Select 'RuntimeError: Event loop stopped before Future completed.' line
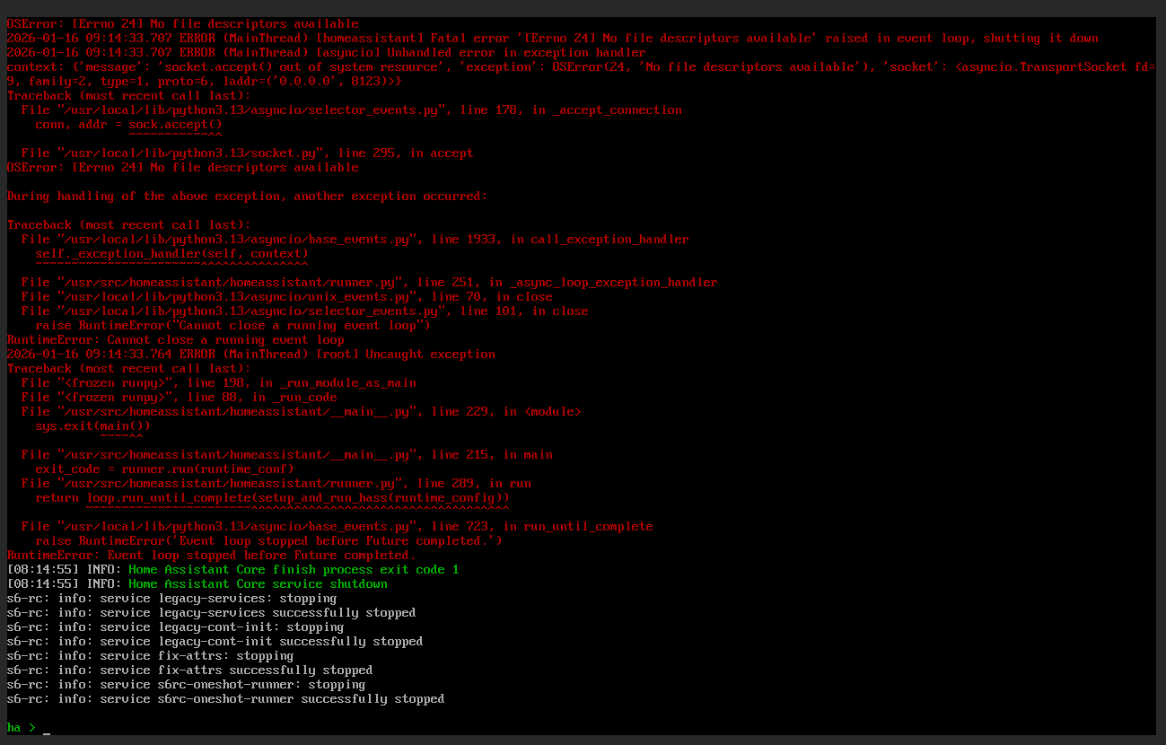The width and height of the screenshot is (1166, 745). click(x=211, y=556)
